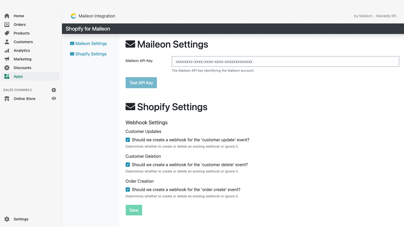Click the Maileon Integration logo icon
Image resolution: width=404 pixels, height=227 pixels.
point(73,16)
